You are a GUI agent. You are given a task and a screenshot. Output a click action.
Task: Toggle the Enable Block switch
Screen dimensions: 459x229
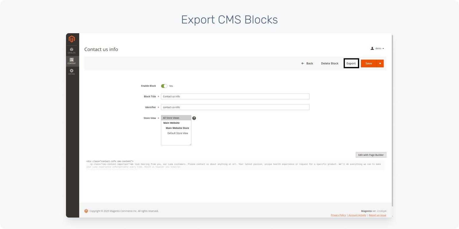click(164, 86)
